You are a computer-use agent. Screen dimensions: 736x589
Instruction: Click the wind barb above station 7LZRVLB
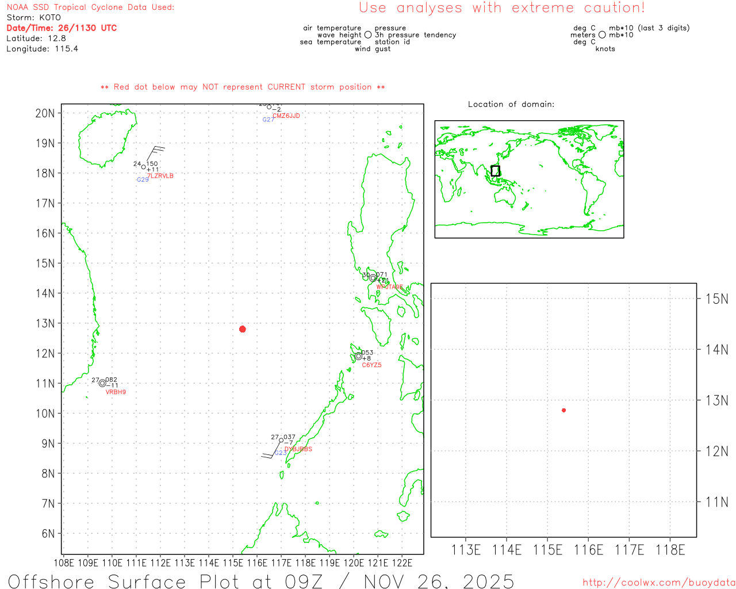point(155,153)
